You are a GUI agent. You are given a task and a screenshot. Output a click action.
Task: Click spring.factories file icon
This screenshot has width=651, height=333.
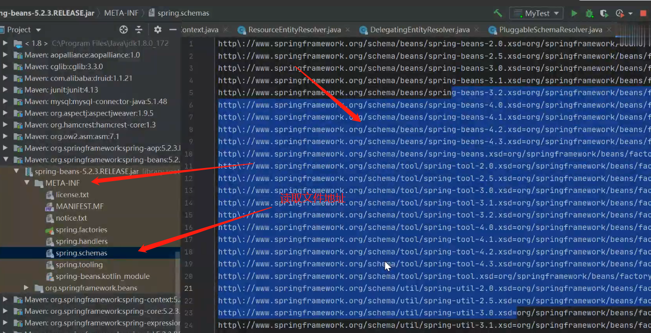pos(50,230)
